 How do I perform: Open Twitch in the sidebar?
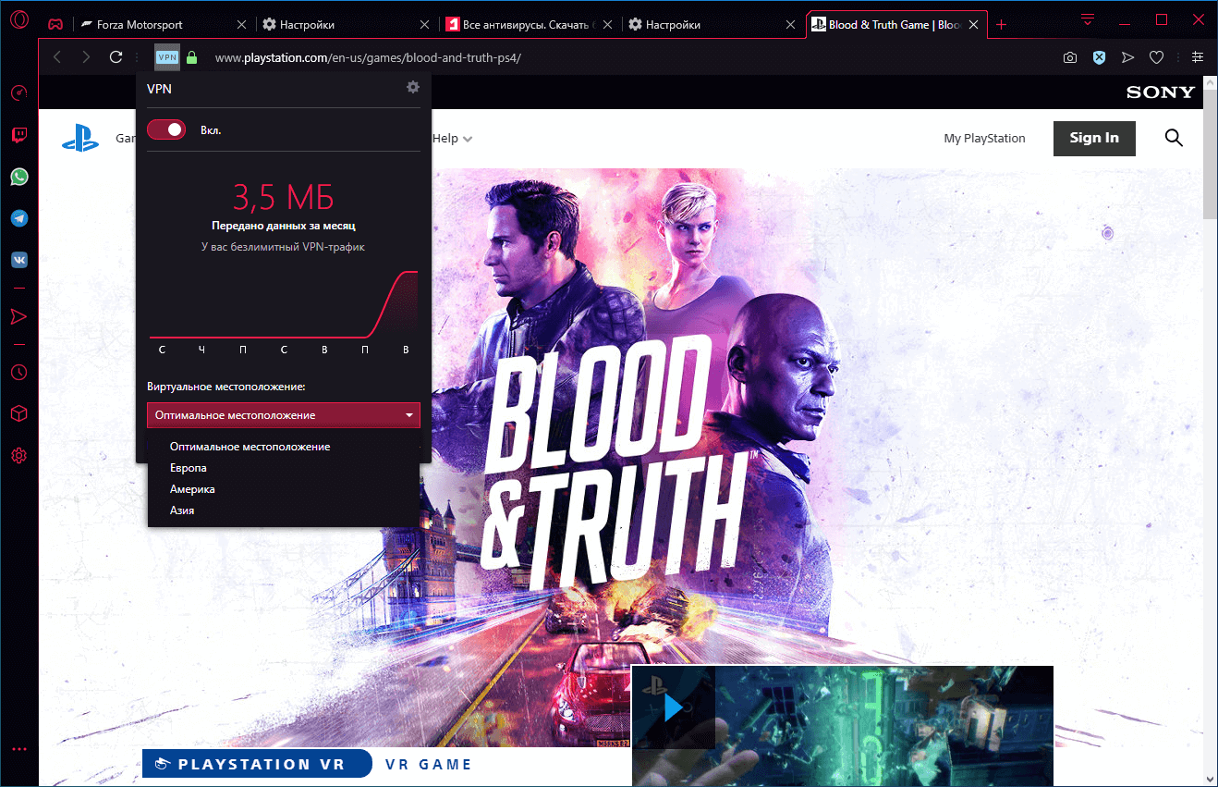point(19,135)
